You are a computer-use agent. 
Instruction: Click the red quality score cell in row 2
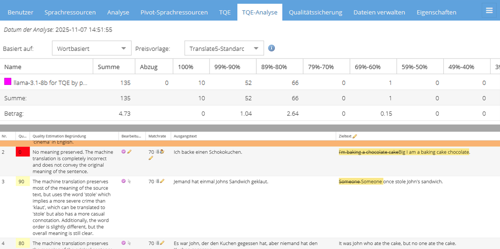tap(23, 152)
